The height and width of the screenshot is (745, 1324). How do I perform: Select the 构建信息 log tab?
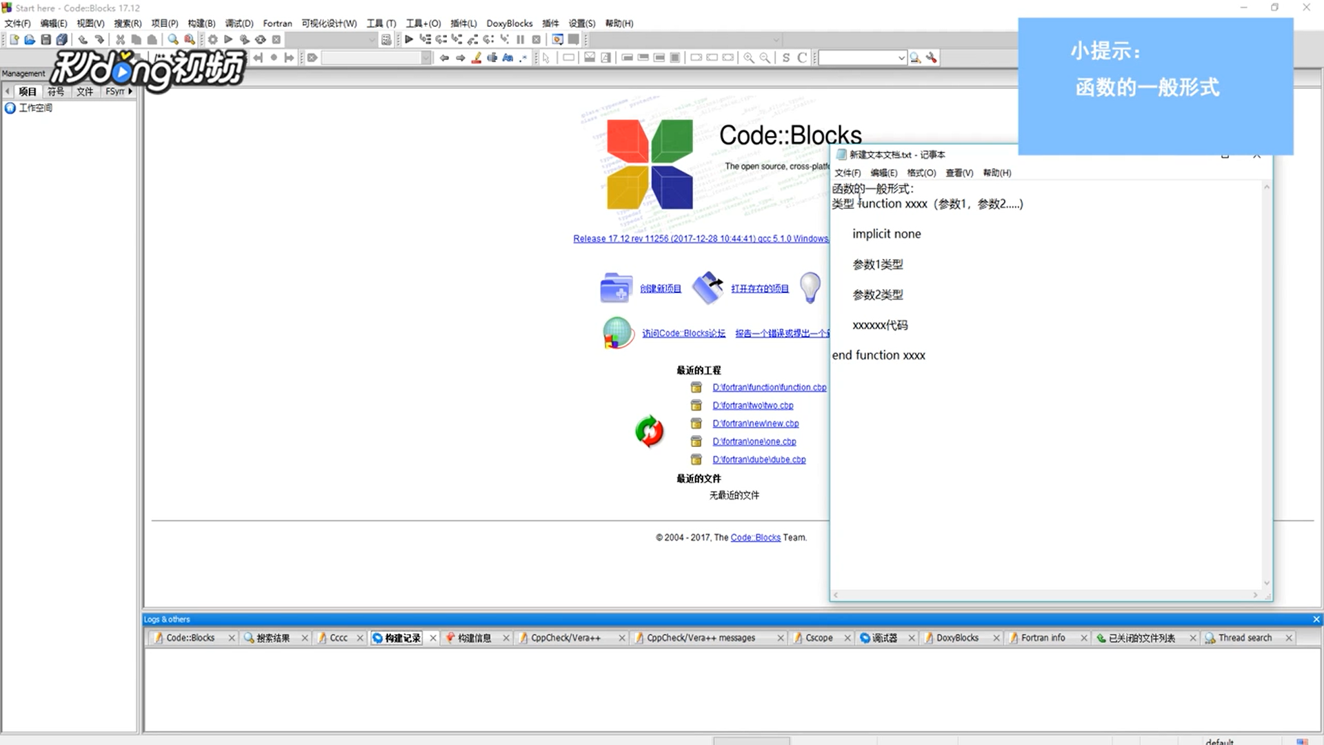(x=474, y=638)
